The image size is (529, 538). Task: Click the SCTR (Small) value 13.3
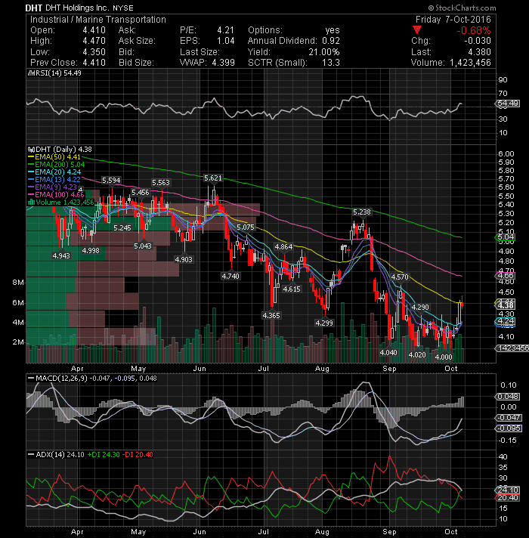coord(331,63)
